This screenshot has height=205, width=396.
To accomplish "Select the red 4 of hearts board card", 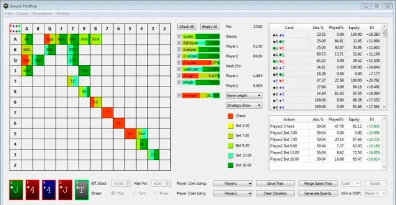I will coord(33,190).
